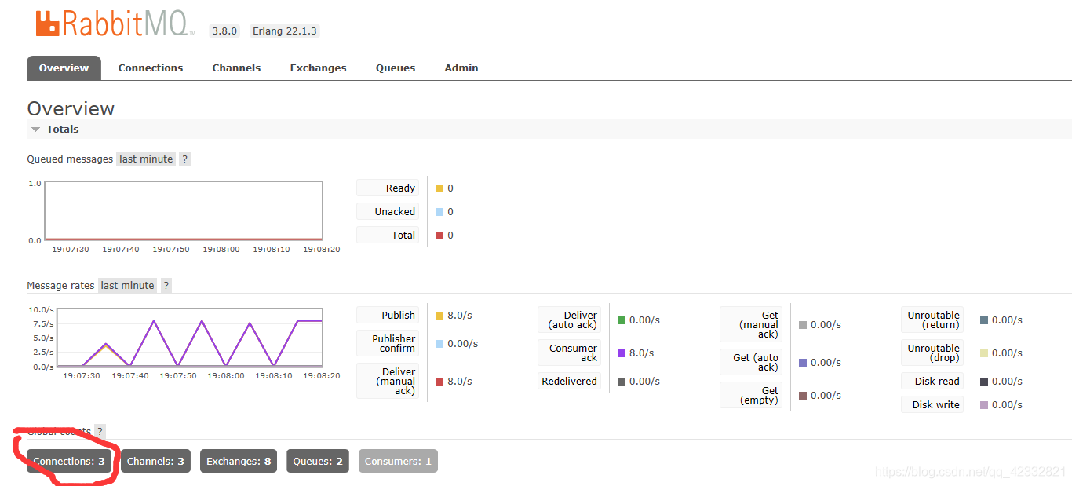
Task: Click the green Deliver auto ack swatch
Action: [x=622, y=320]
